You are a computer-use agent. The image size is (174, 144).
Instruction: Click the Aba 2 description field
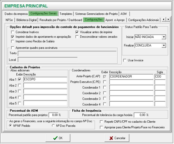point(45,85)
